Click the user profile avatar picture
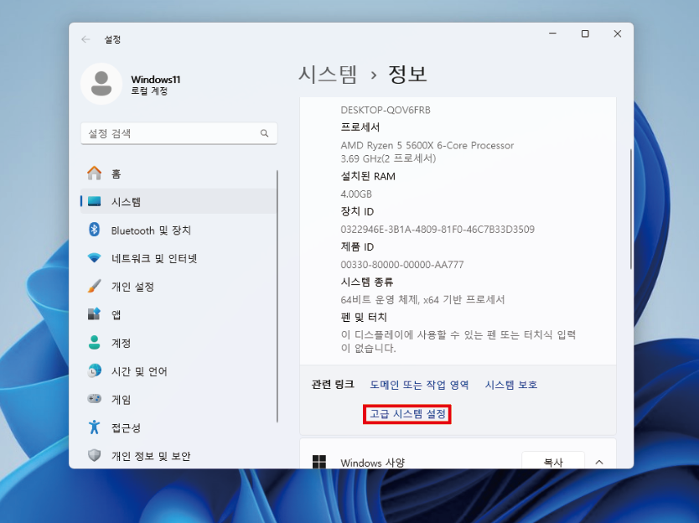This screenshot has height=523, width=699. coord(101,84)
